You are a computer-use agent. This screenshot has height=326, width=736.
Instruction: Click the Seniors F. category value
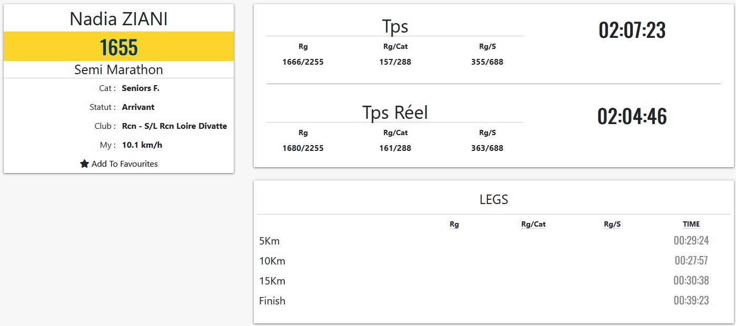[141, 88]
